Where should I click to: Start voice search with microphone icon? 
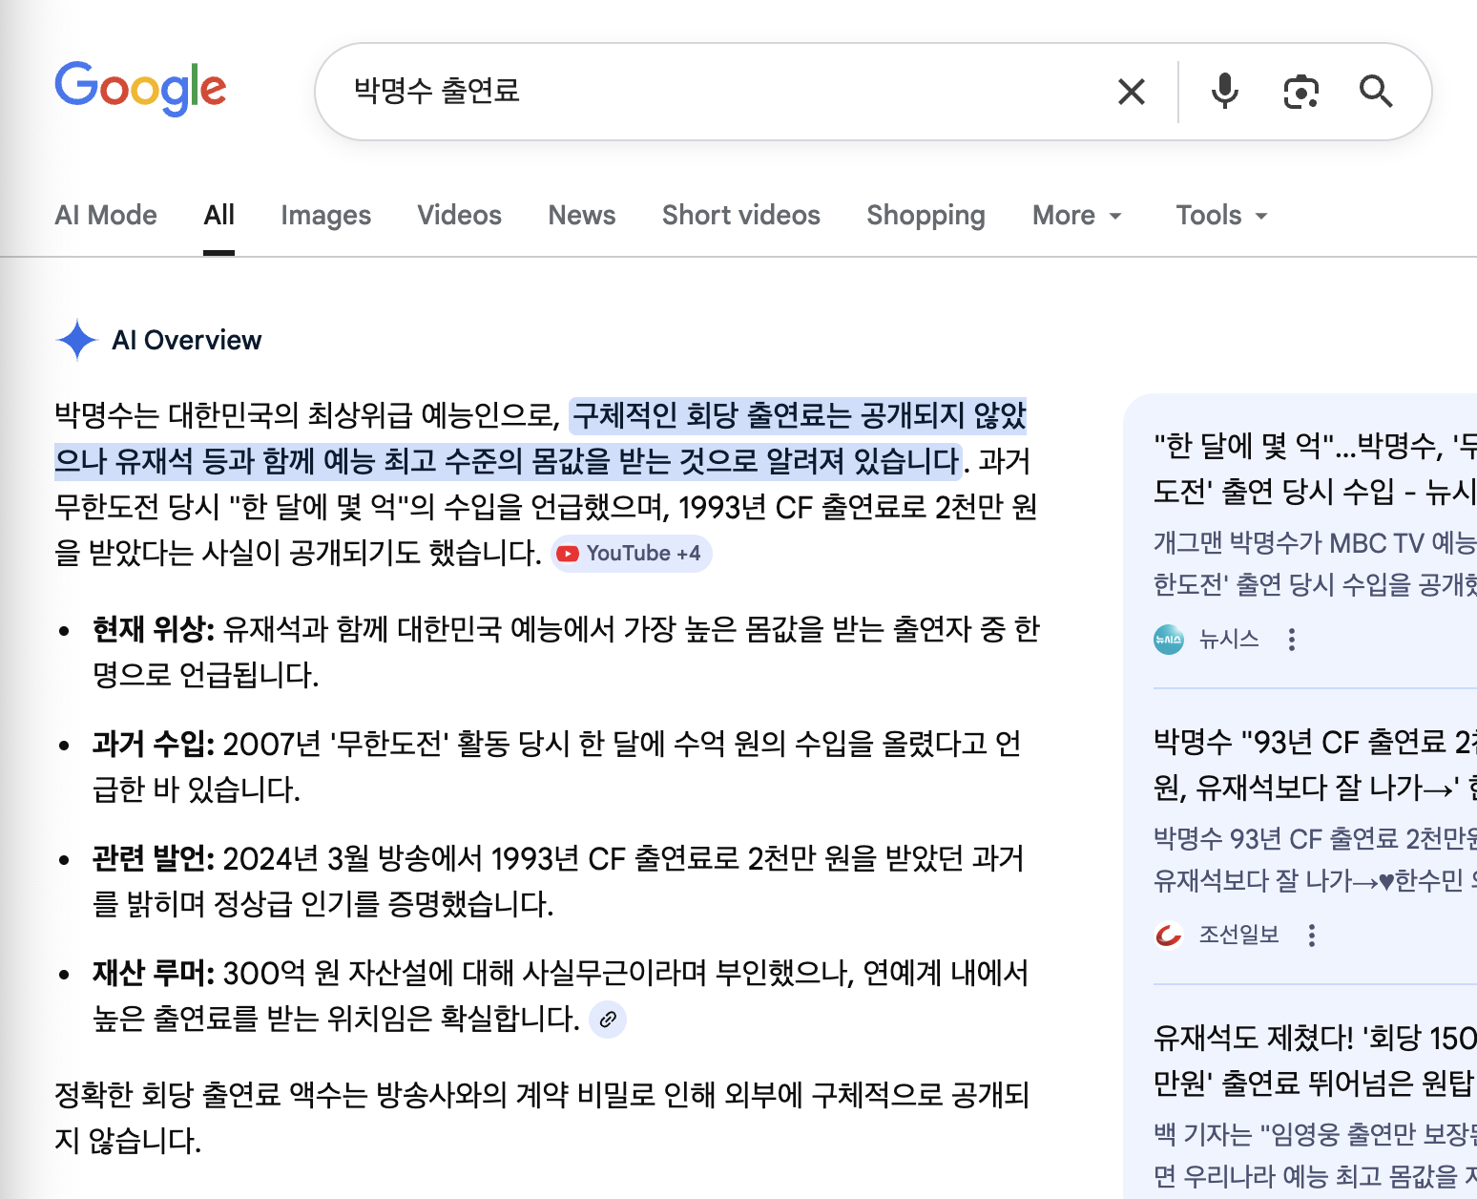coord(1225,92)
